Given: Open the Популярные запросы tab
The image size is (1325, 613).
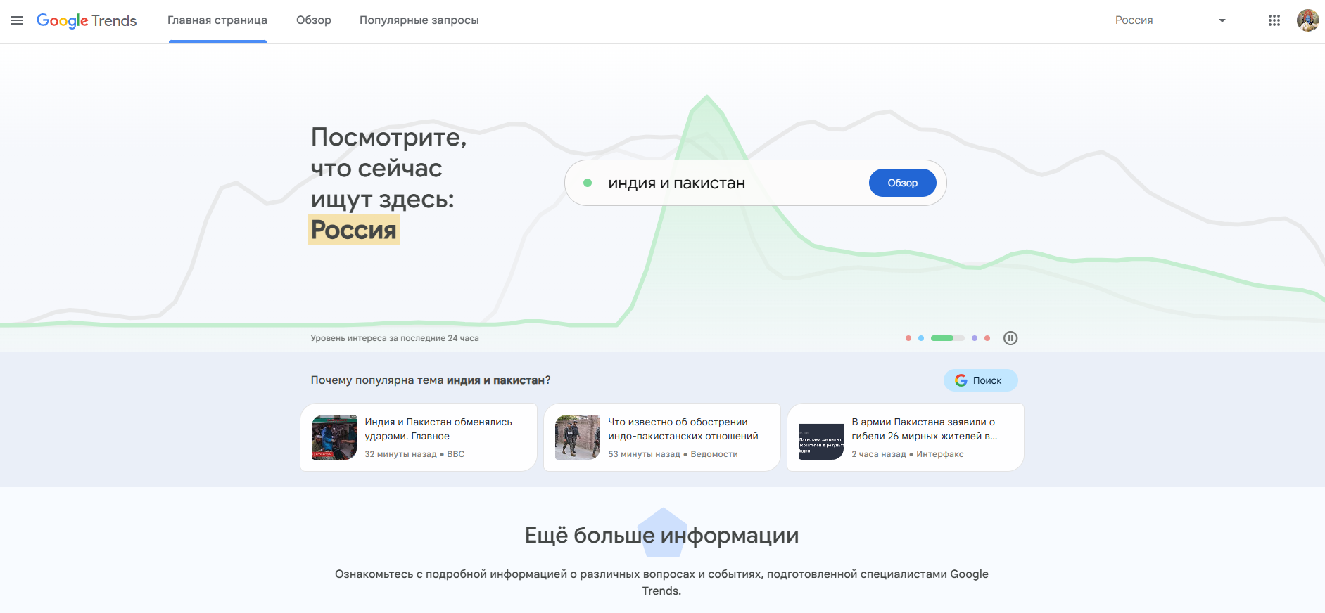Looking at the screenshot, I should tap(419, 20).
